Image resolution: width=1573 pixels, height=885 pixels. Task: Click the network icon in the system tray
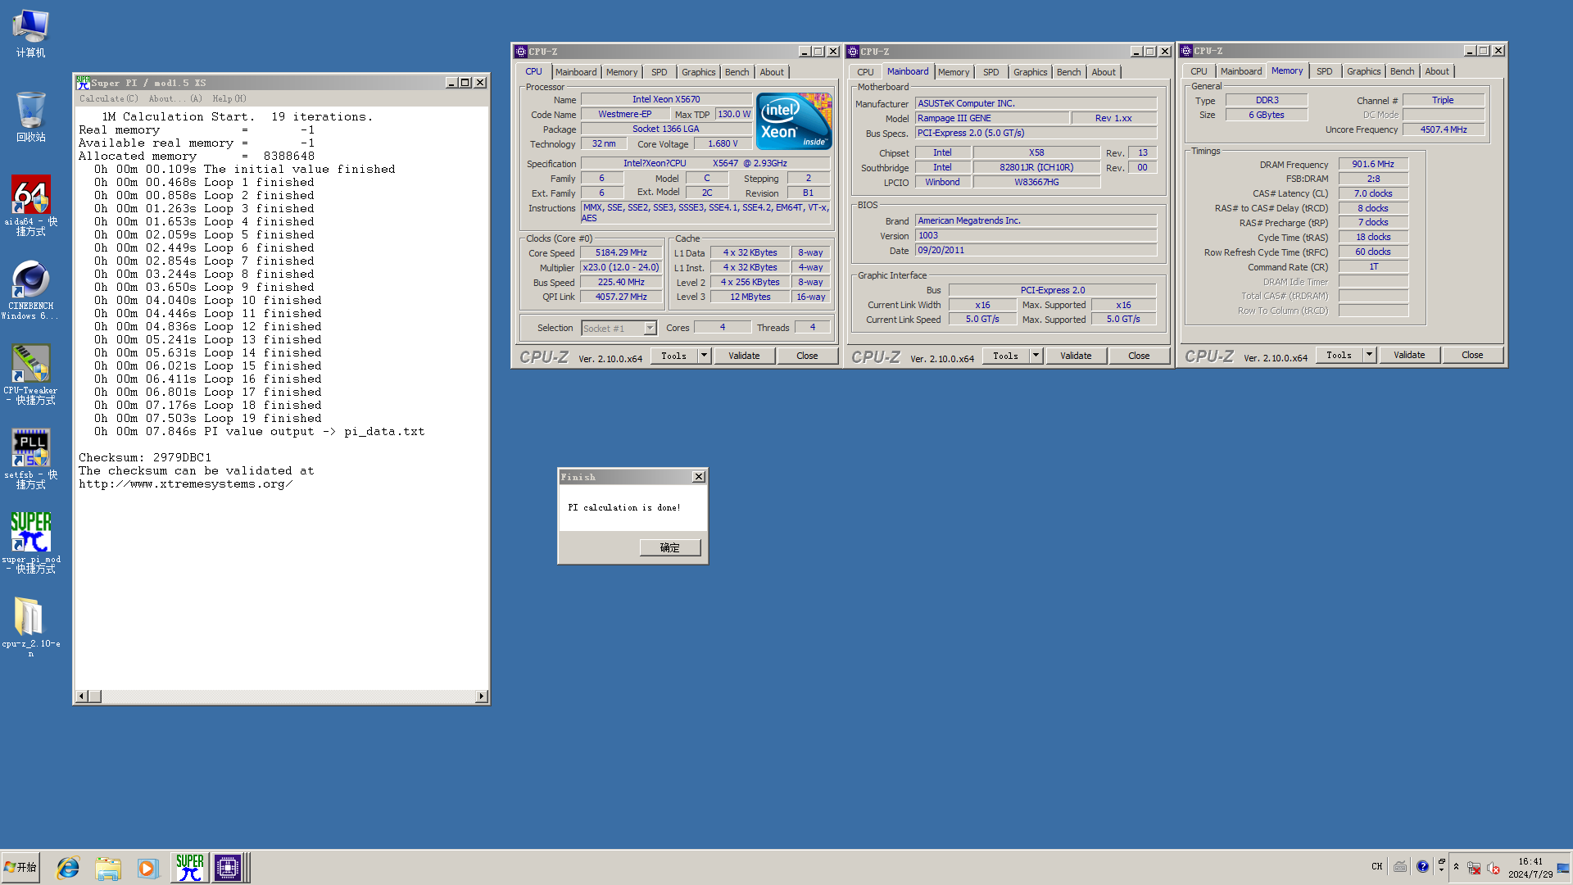point(1473,868)
